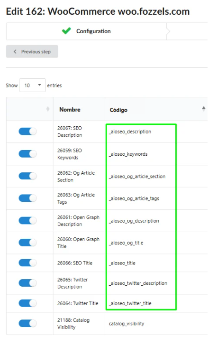Open the Show entries dropdown

32,85
